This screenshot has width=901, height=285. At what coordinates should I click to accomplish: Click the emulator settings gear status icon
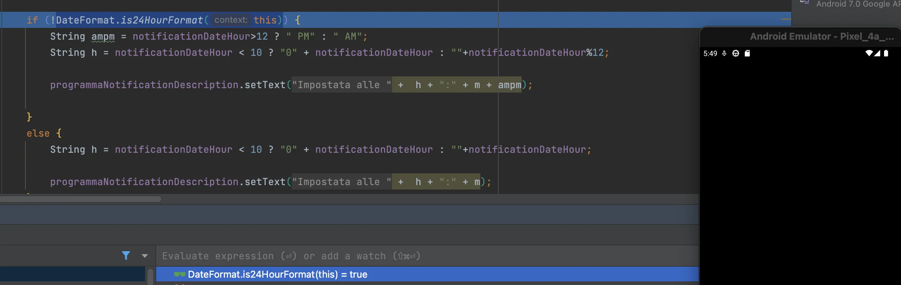(736, 53)
